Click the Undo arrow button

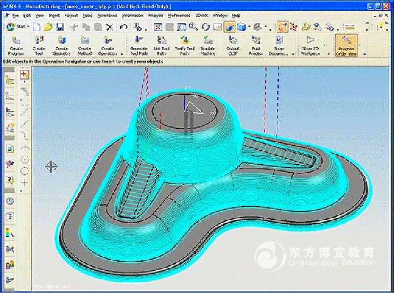[x=124, y=27]
